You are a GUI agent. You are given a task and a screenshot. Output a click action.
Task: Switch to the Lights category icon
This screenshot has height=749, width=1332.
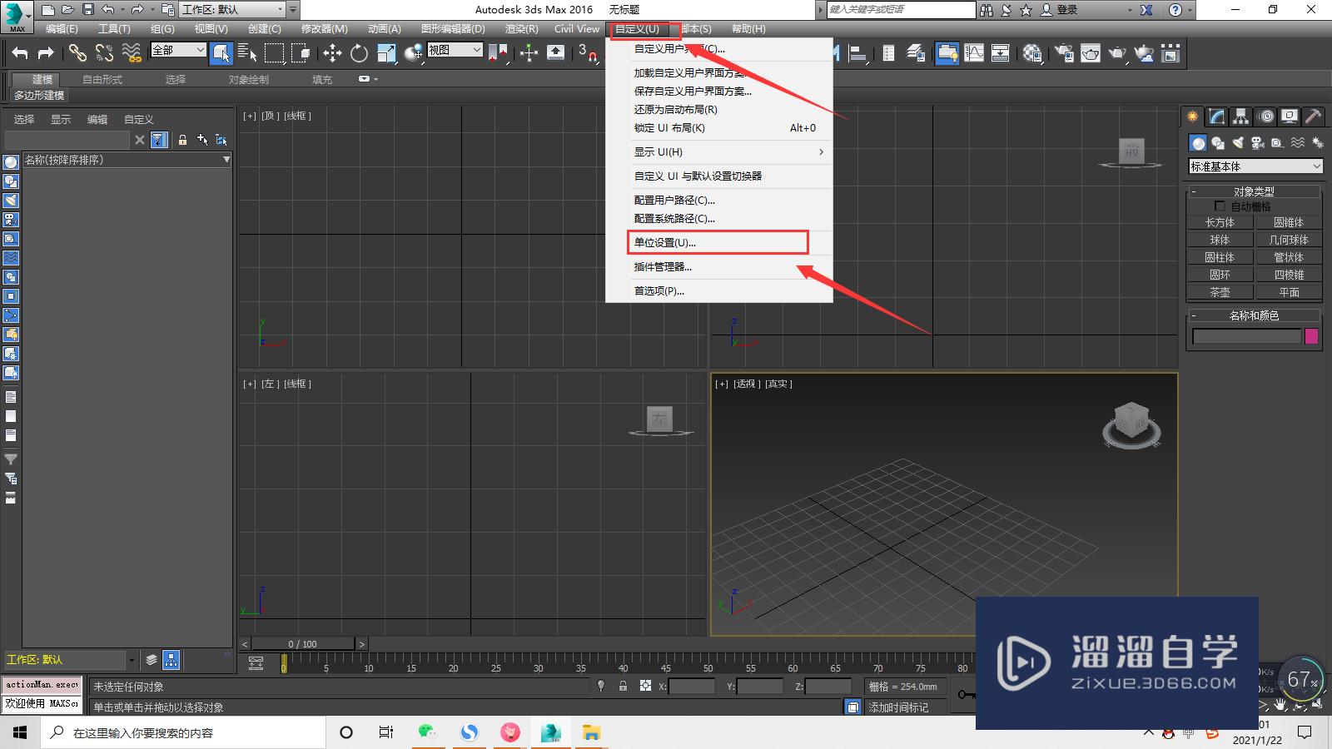pos(1238,143)
